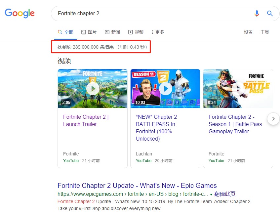Start voice search with microphone icon

tap(257, 14)
